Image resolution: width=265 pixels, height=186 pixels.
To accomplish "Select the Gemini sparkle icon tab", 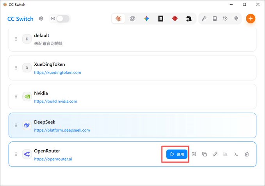I will [146, 18].
